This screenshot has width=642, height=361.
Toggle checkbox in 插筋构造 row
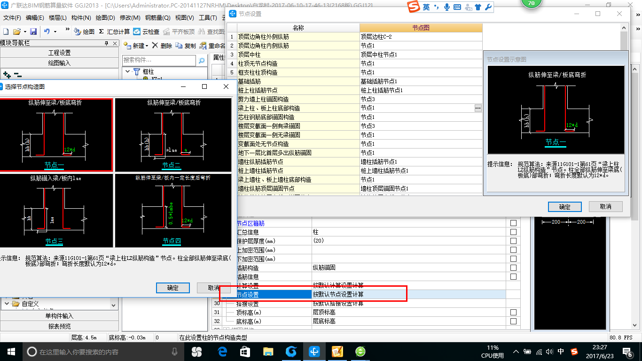513,267
